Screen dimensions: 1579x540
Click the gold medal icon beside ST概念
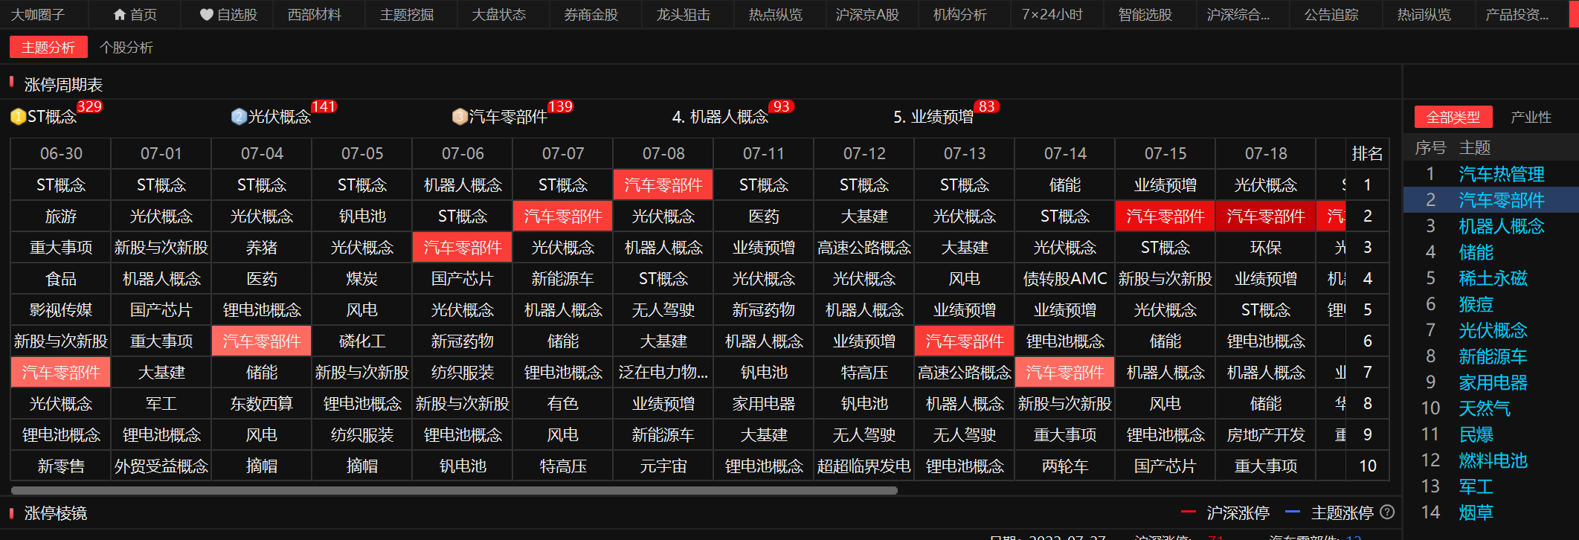click(x=18, y=117)
